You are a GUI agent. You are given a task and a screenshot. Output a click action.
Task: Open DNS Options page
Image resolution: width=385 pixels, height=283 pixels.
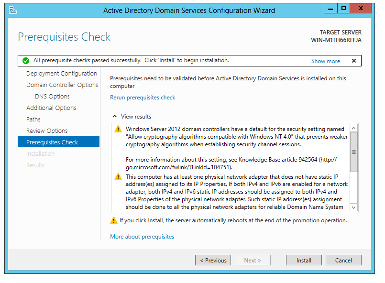point(52,97)
